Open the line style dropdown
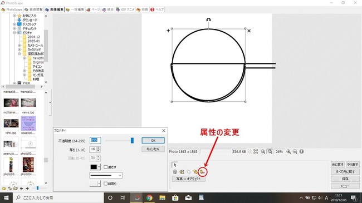The image size is (362, 203). tap(106, 175)
